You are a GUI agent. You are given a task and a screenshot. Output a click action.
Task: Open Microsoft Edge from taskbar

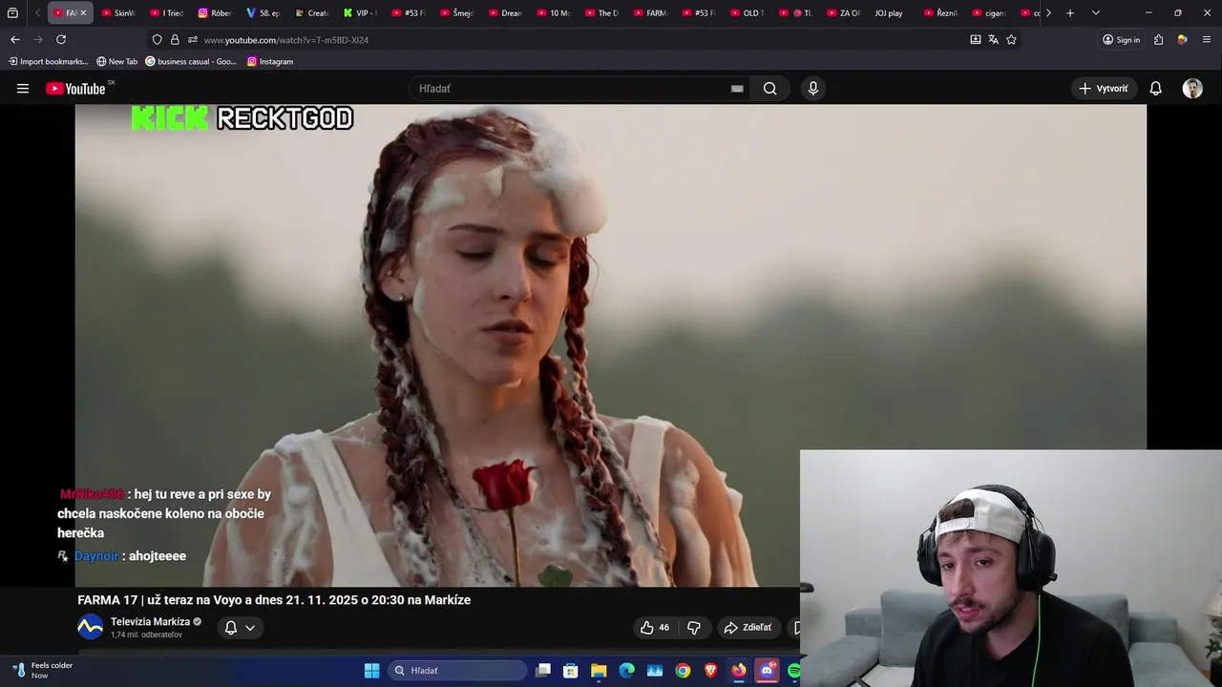[x=626, y=671]
